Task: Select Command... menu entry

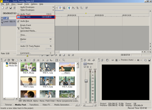Action: tap(36, 53)
